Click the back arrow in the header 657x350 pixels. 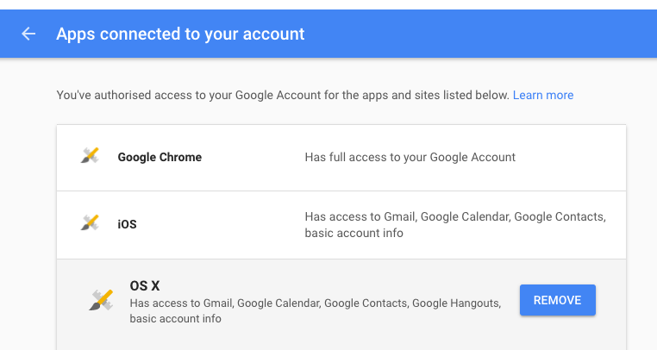click(29, 34)
